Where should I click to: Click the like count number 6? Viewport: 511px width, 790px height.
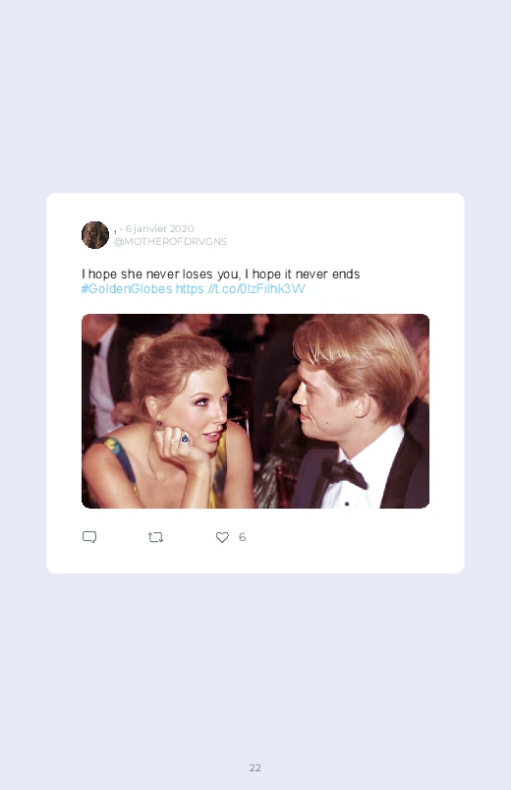tap(242, 537)
